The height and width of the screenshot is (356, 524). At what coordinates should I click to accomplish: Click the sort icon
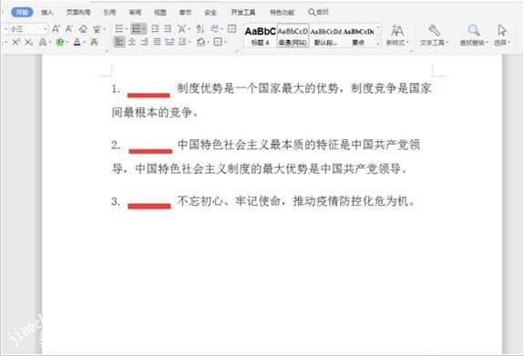(200, 29)
